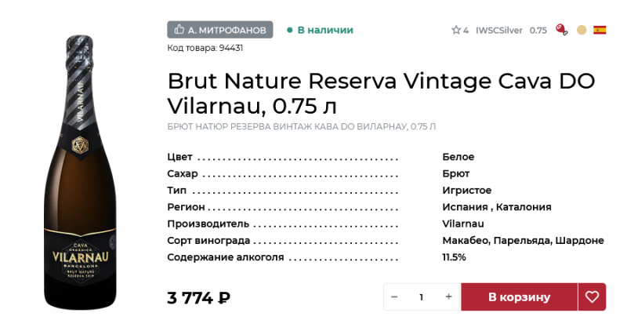
Task: Click the Spanish flag icon
Action: click(600, 30)
